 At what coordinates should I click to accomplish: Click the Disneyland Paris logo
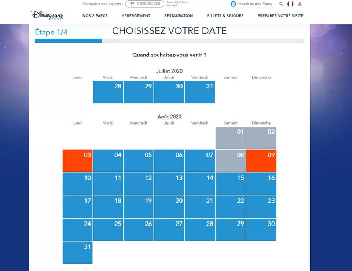[x=47, y=15]
